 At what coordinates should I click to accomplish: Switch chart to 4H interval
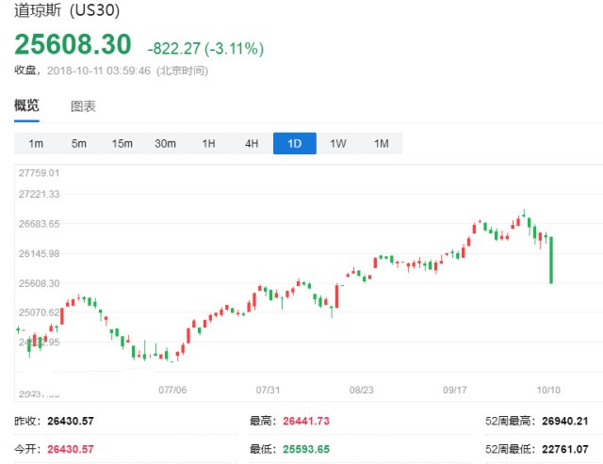click(x=252, y=143)
